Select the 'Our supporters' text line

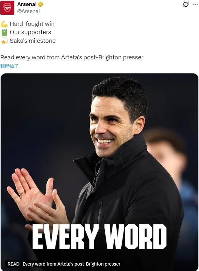coord(30,32)
